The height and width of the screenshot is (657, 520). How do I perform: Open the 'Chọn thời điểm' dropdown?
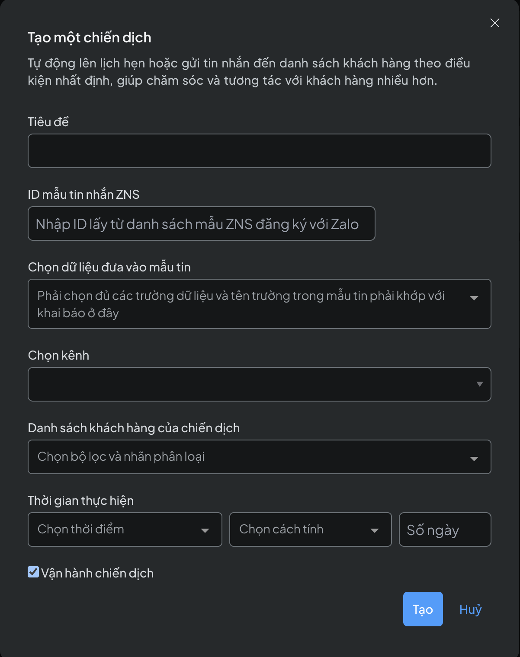[117, 529]
